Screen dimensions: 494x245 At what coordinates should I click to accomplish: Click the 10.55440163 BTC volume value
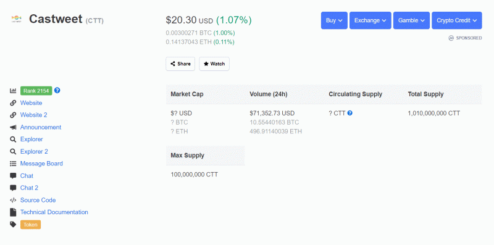(x=274, y=122)
